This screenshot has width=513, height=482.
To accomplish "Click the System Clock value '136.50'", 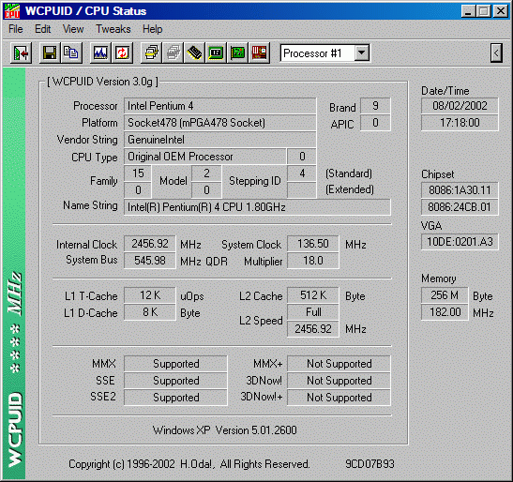I will pos(313,244).
